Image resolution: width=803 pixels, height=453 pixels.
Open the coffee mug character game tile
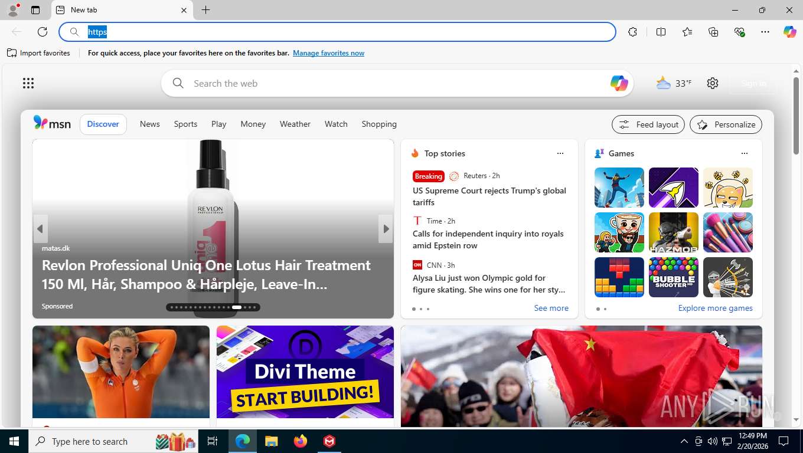(x=619, y=232)
